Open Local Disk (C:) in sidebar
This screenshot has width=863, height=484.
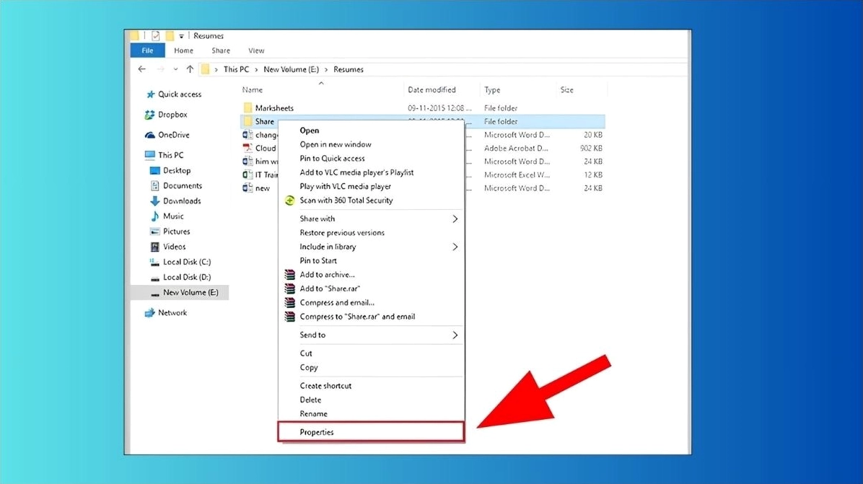tap(186, 262)
